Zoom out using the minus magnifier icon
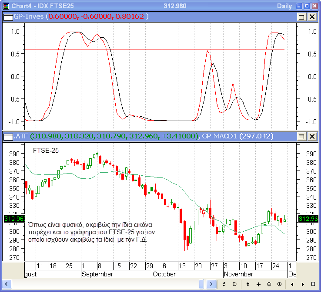Image resolution: width=321 pixels, height=292 pixels. click(269, 284)
